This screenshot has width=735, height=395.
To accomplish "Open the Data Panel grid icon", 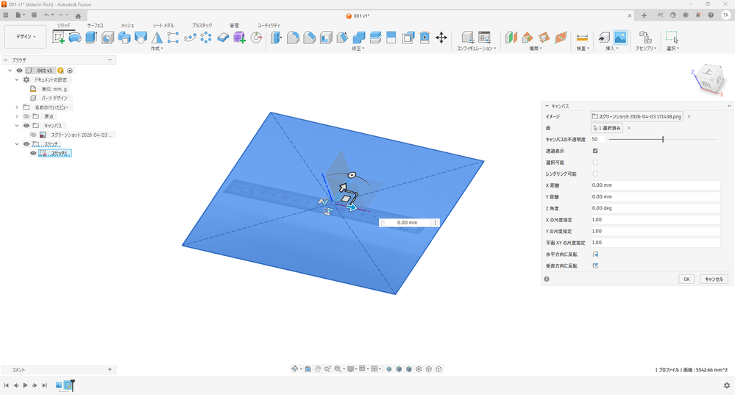I will 6,15.
